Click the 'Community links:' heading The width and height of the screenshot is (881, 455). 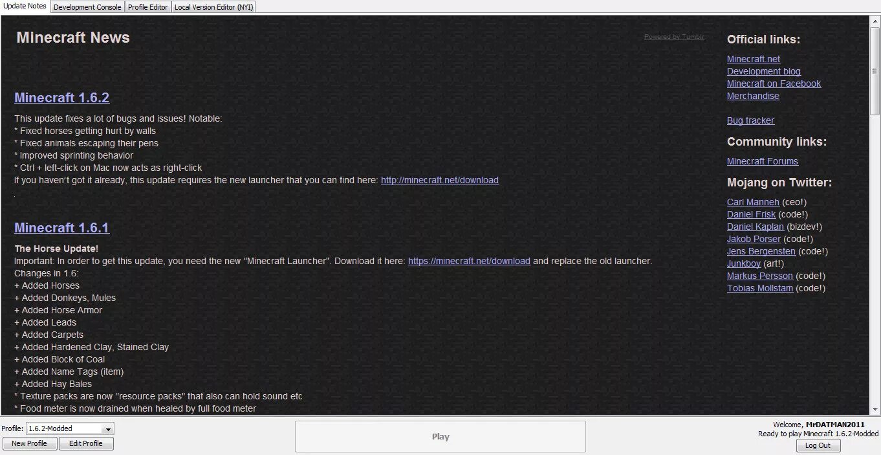777,142
